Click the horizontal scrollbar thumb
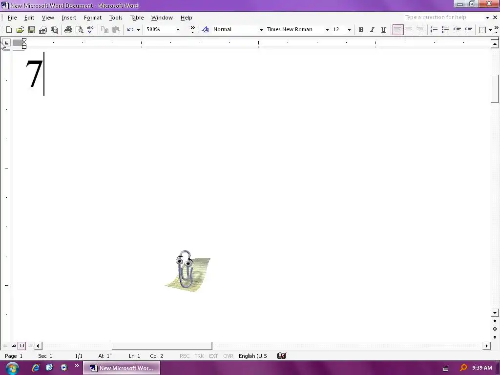 tap(162, 346)
